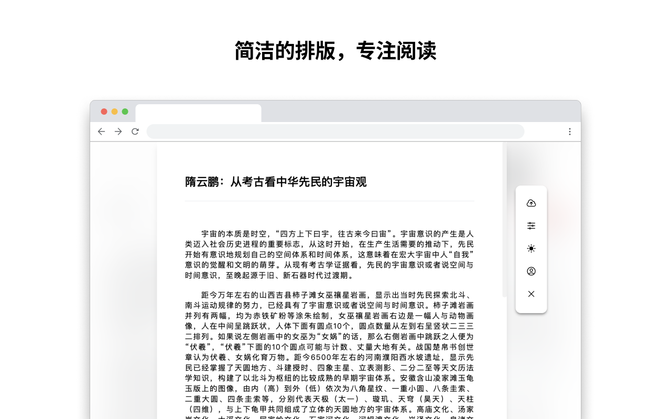
Task: Click the red close window button
Action: click(104, 112)
